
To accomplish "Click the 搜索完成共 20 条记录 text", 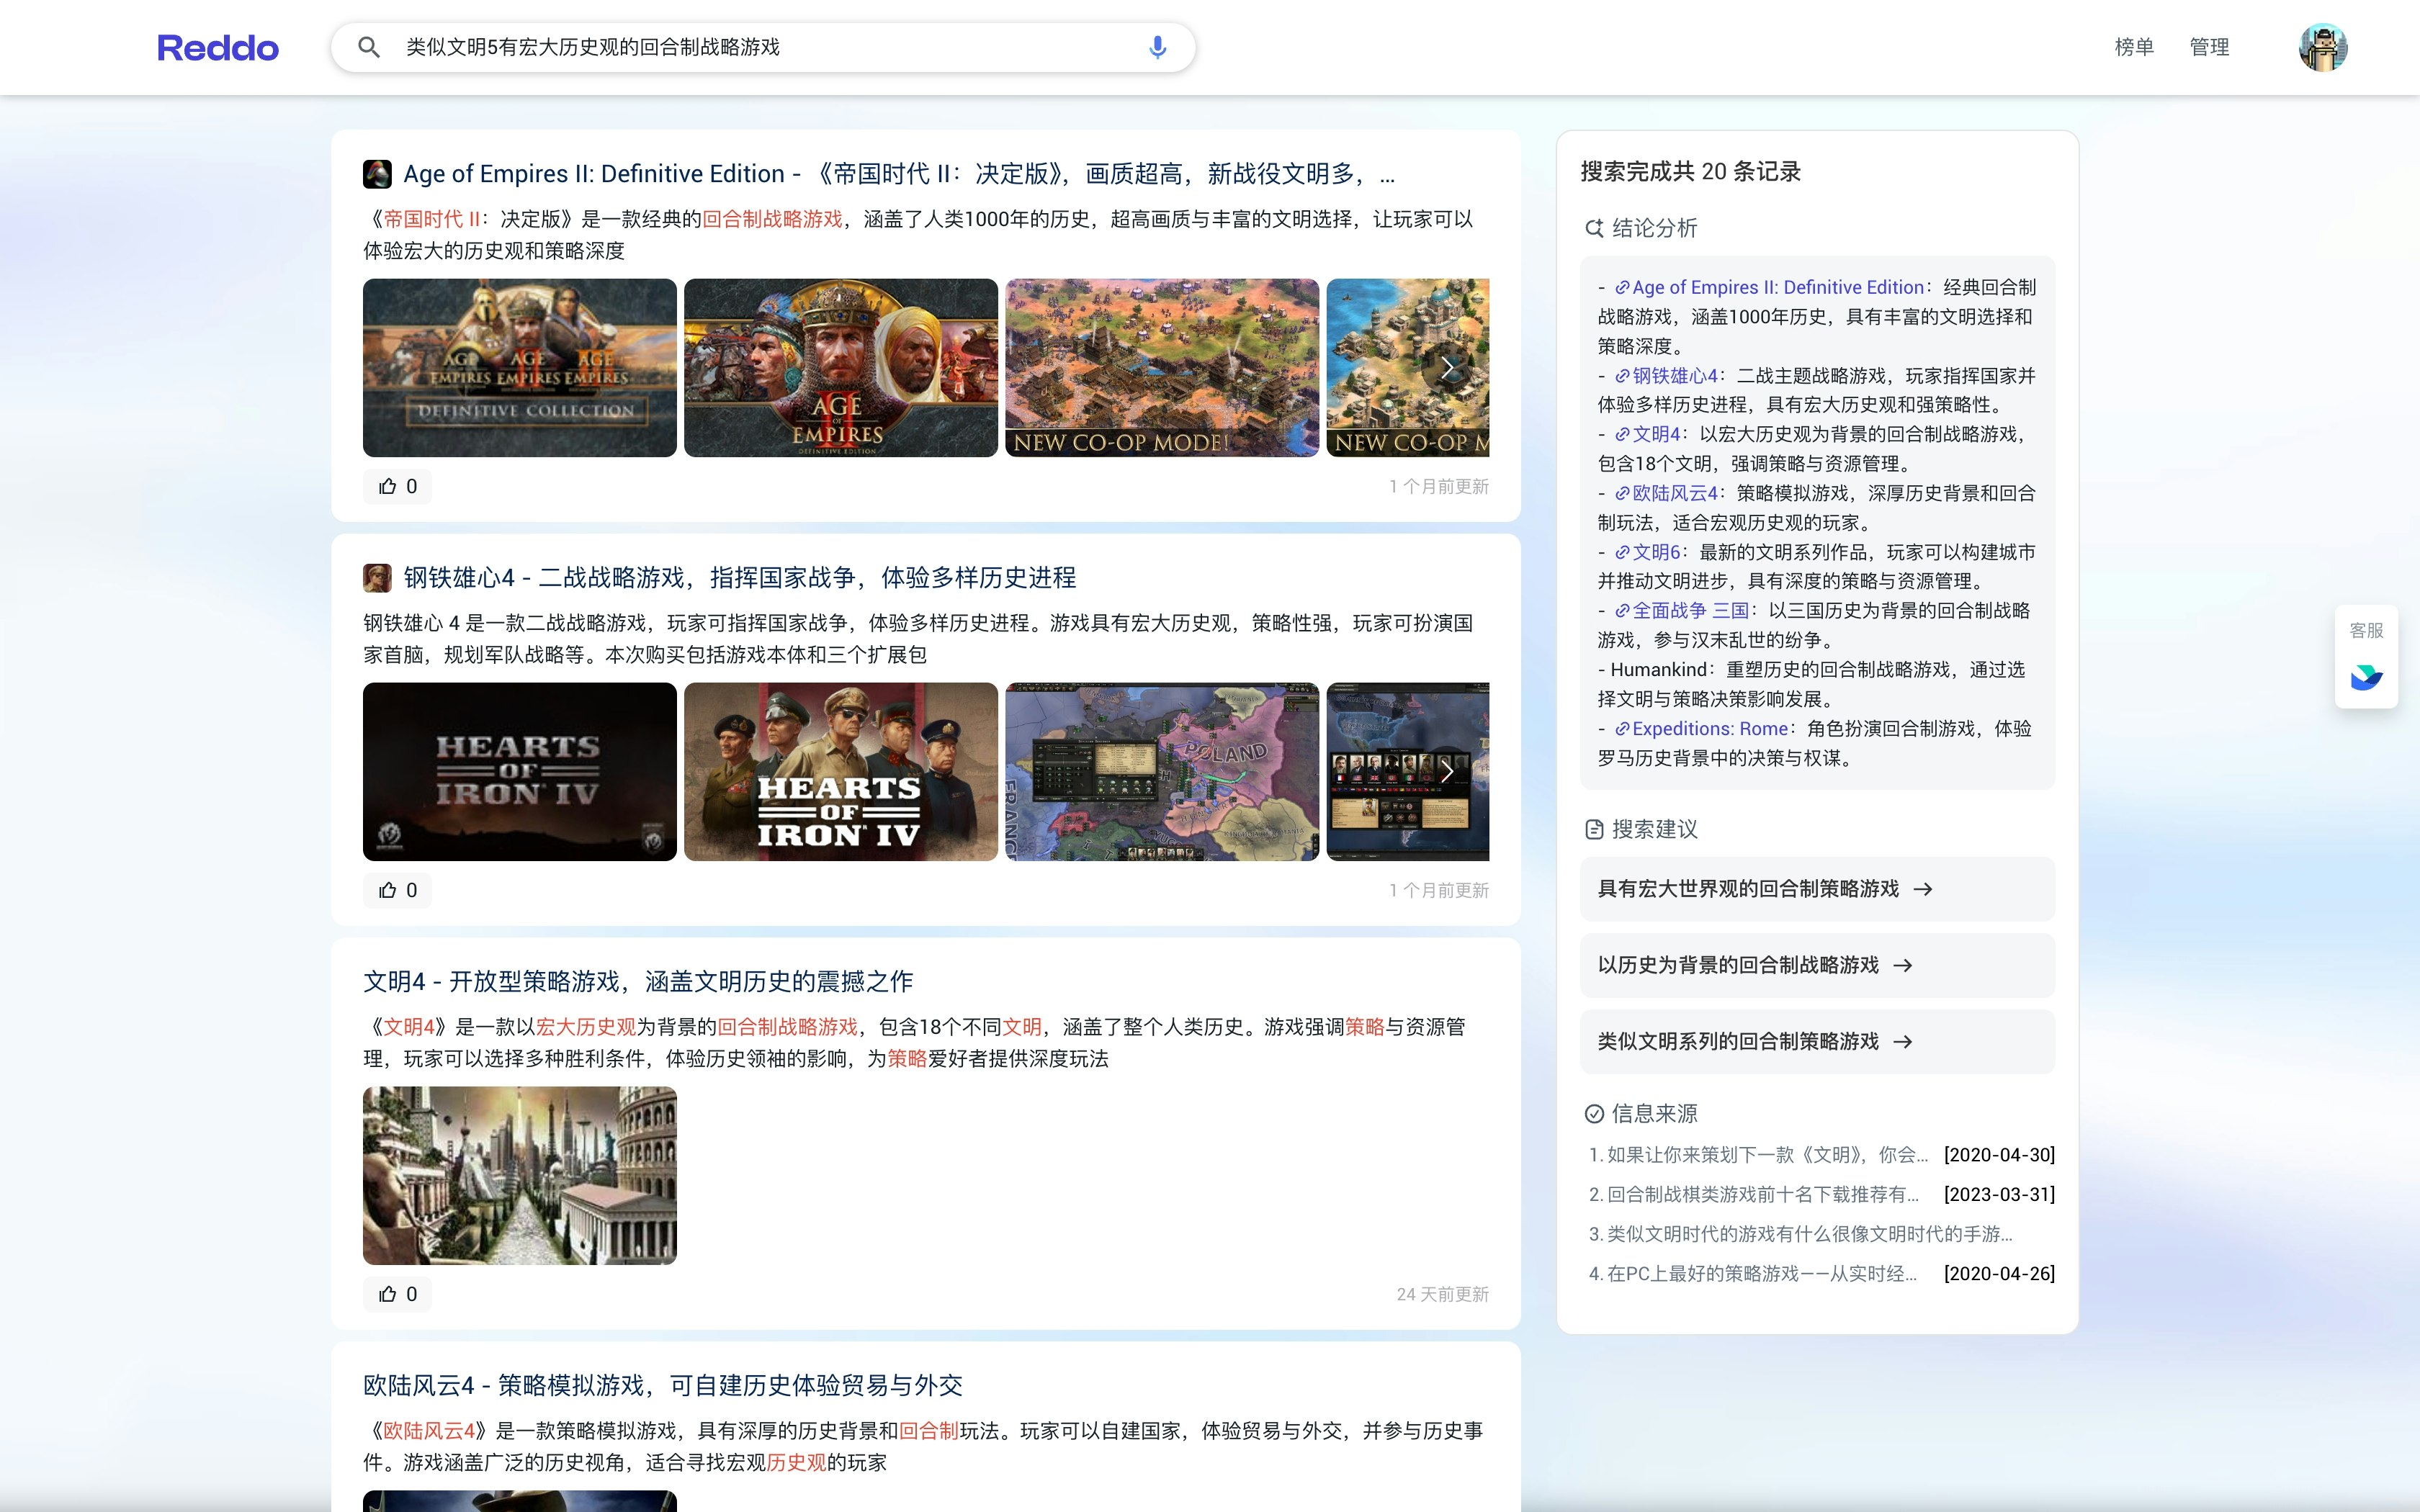I will [x=1690, y=172].
